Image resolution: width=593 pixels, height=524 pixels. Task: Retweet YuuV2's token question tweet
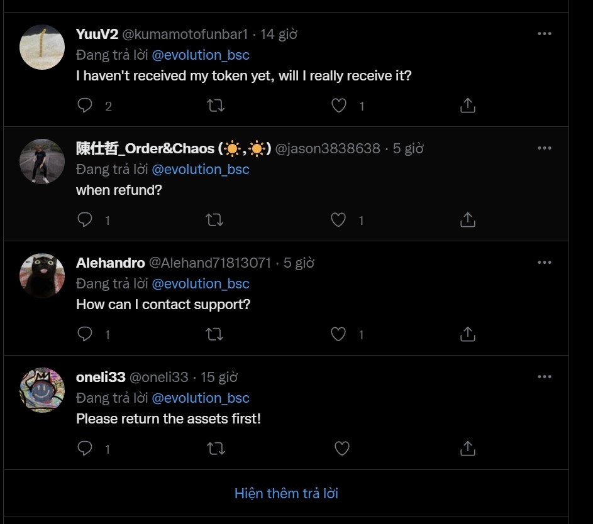tap(216, 106)
